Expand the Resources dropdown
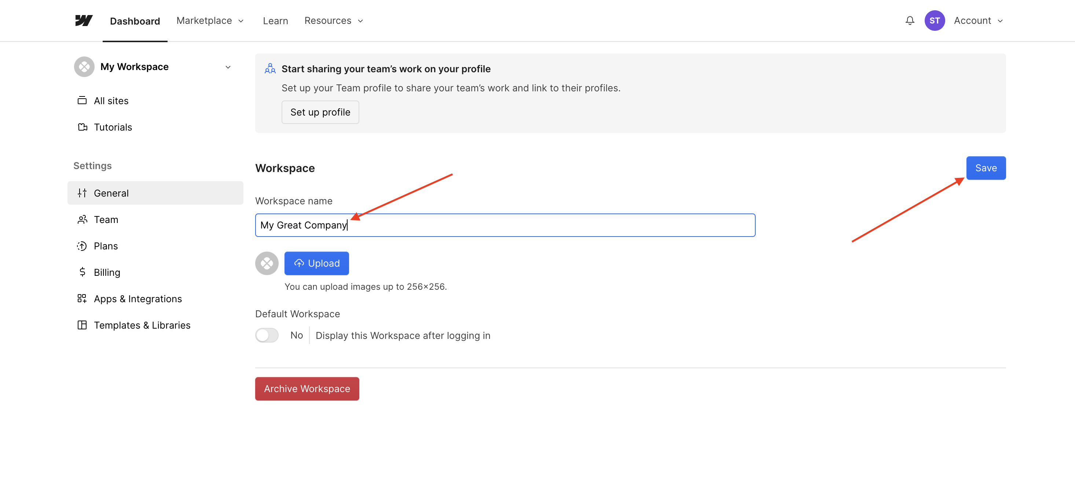Screen dimensions: 1075x479 pyautogui.click(x=334, y=21)
